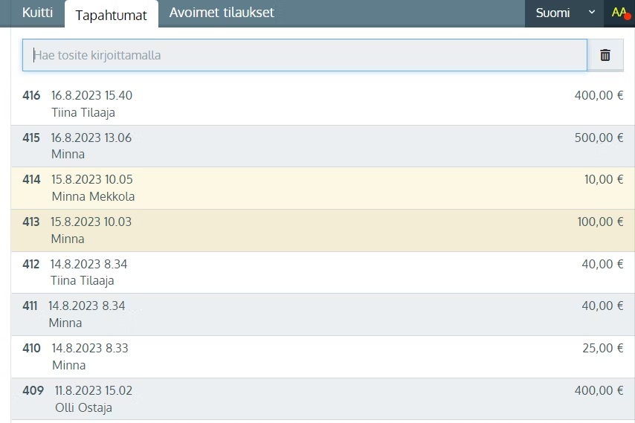Open the AA text size icon
Viewport: 635px width, 423px height.
[x=619, y=13]
